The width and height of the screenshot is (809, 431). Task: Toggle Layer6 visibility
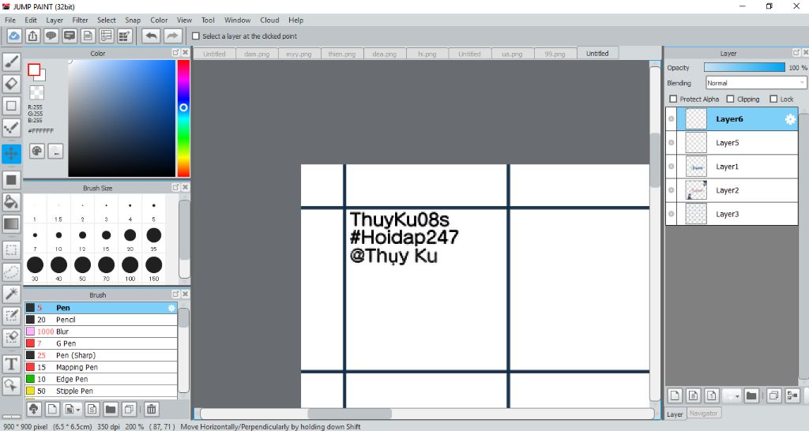point(672,119)
